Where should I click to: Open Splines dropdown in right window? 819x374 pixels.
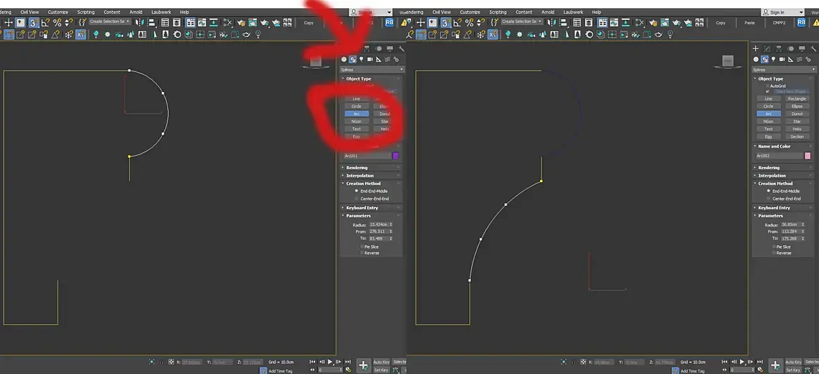pos(784,69)
